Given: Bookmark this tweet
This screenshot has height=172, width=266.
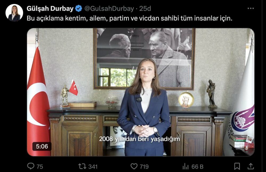Looking at the screenshot, I should (x=237, y=166).
